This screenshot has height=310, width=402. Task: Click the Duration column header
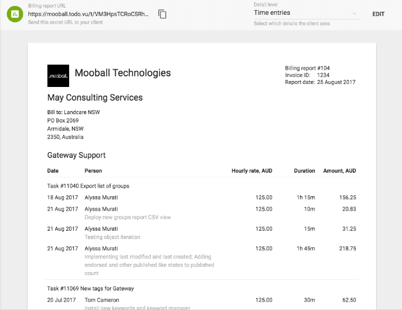click(x=305, y=171)
